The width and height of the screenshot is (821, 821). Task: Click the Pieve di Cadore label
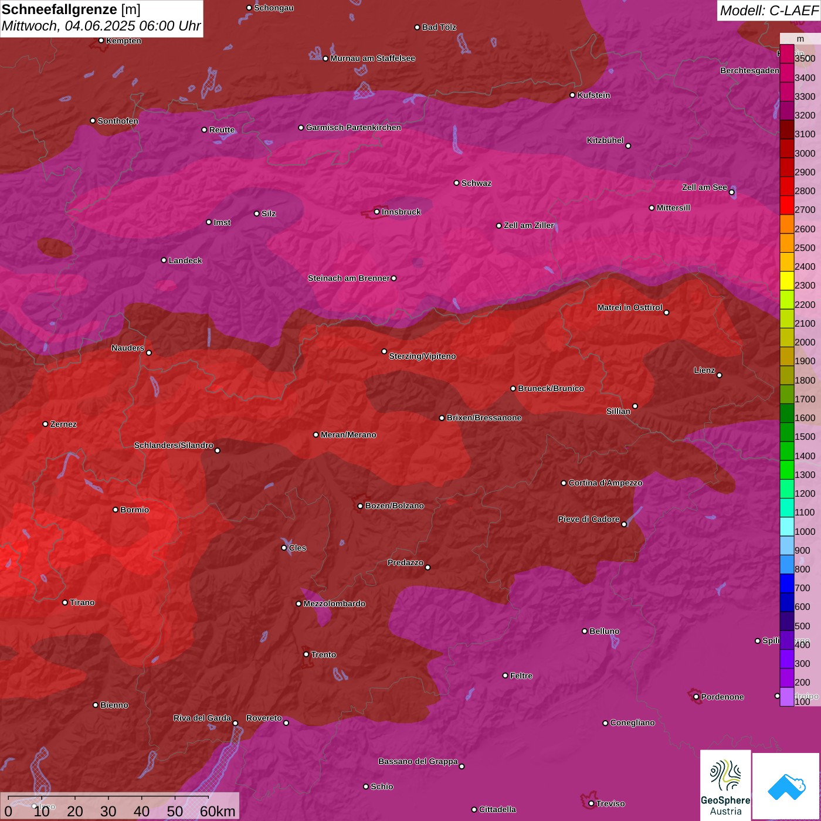coord(589,519)
